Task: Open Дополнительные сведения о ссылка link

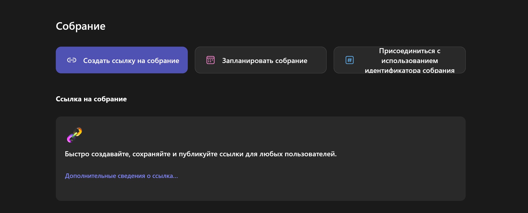Action: pyautogui.click(x=121, y=176)
